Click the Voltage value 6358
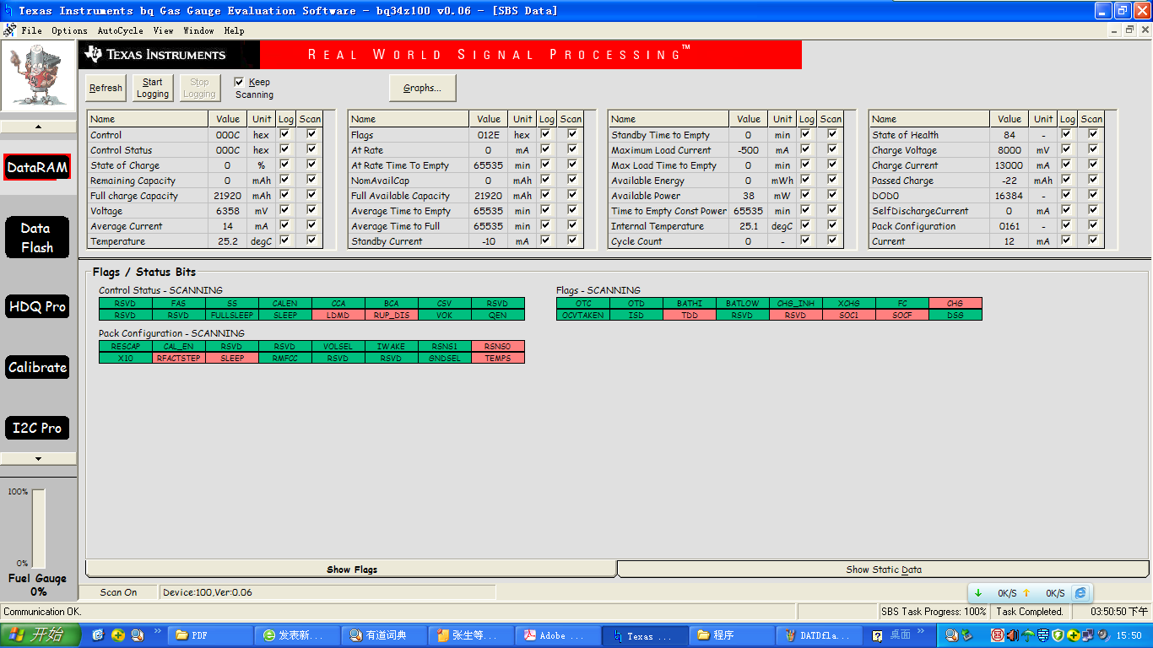 click(x=228, y=211)
